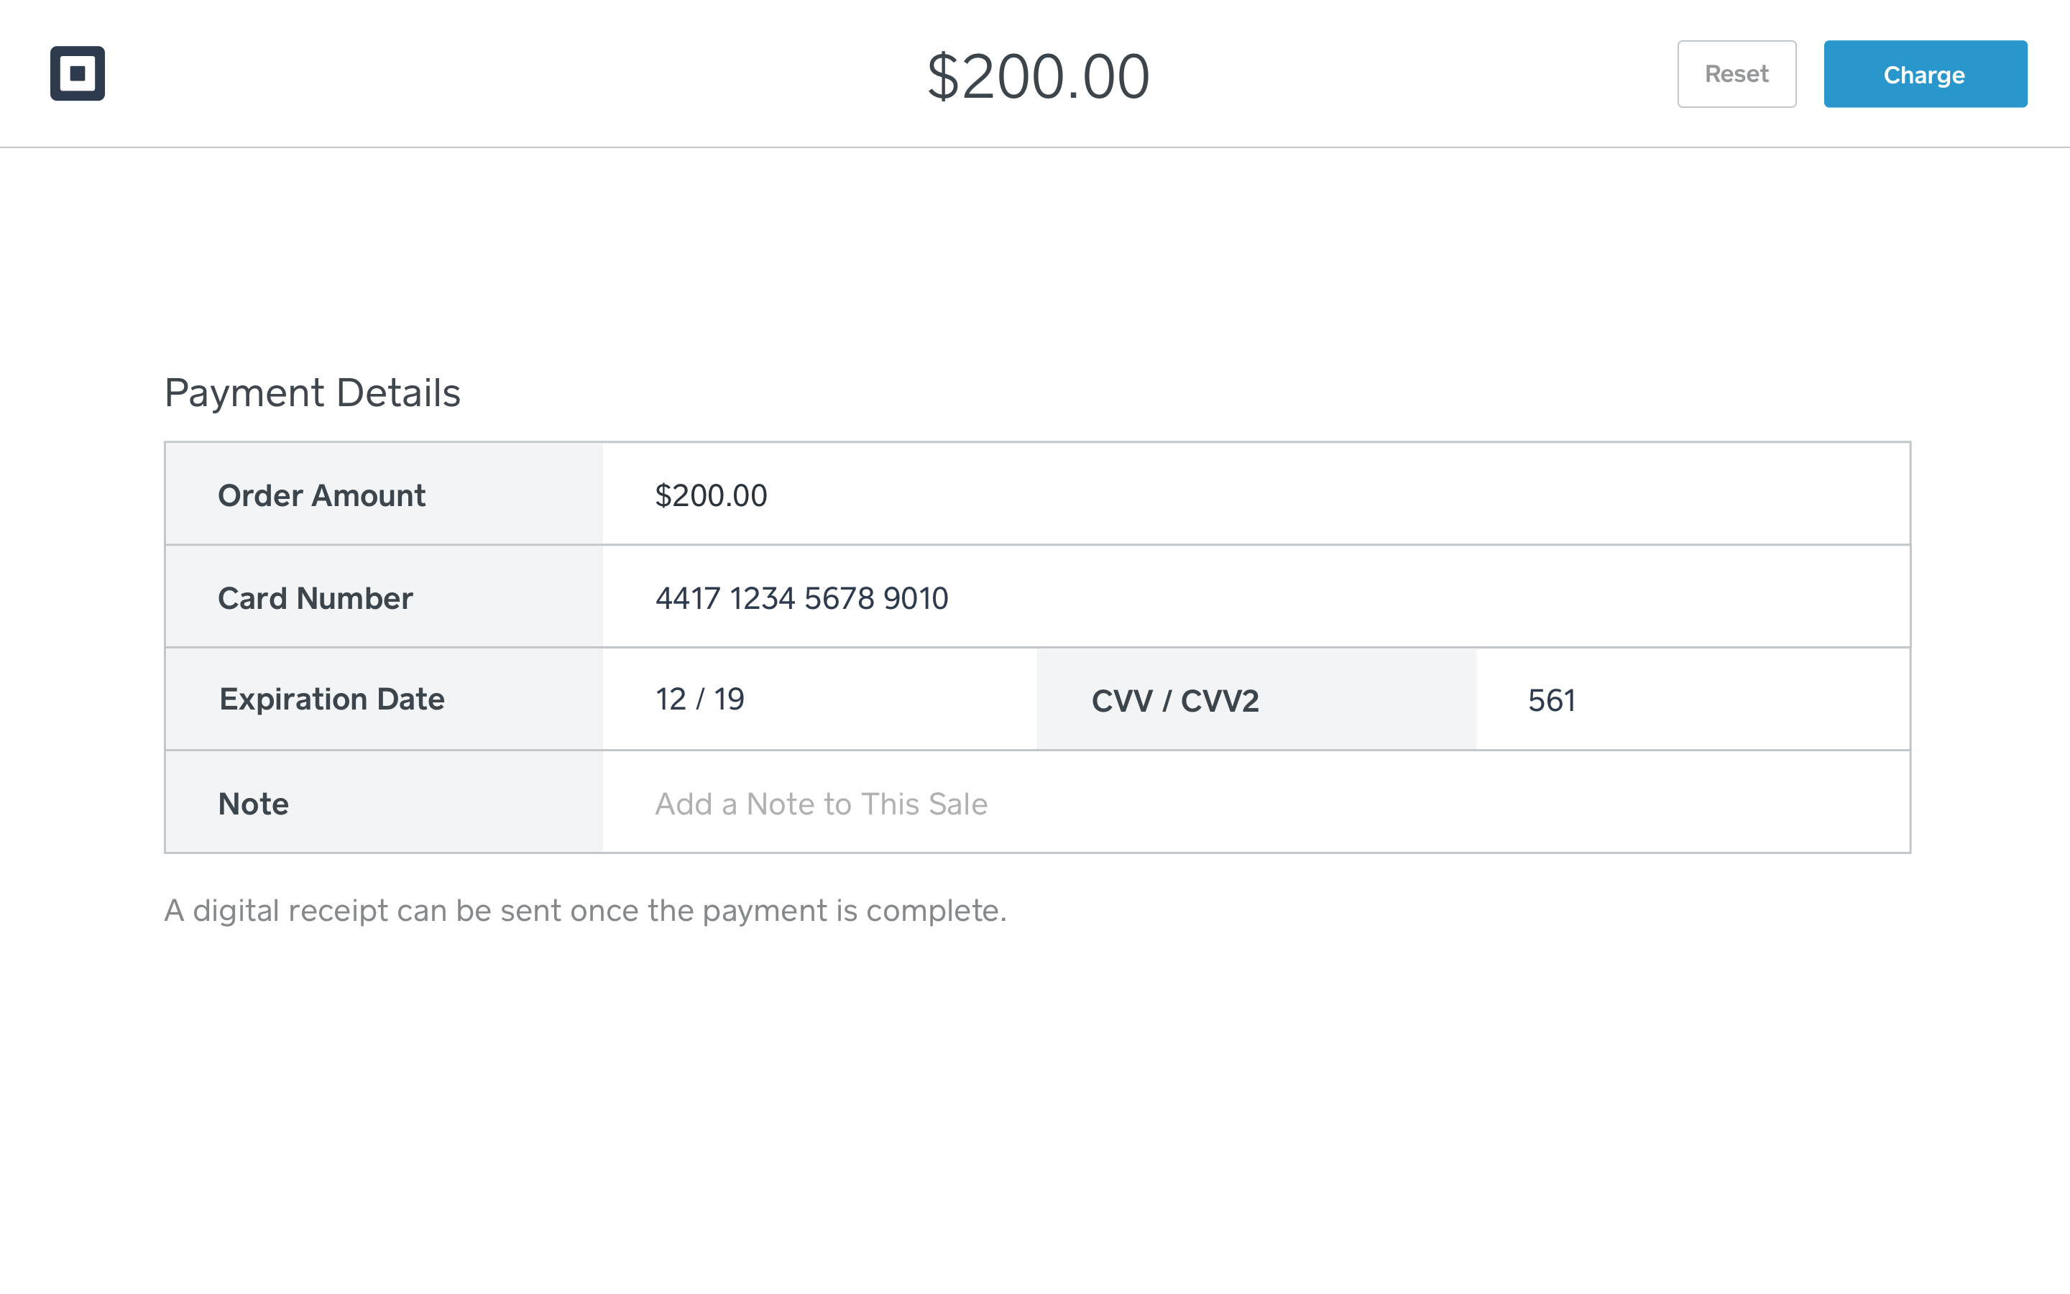Click the Reset button
The width and height of the screenshot is (2070, 1294).
click(1736, 75)
